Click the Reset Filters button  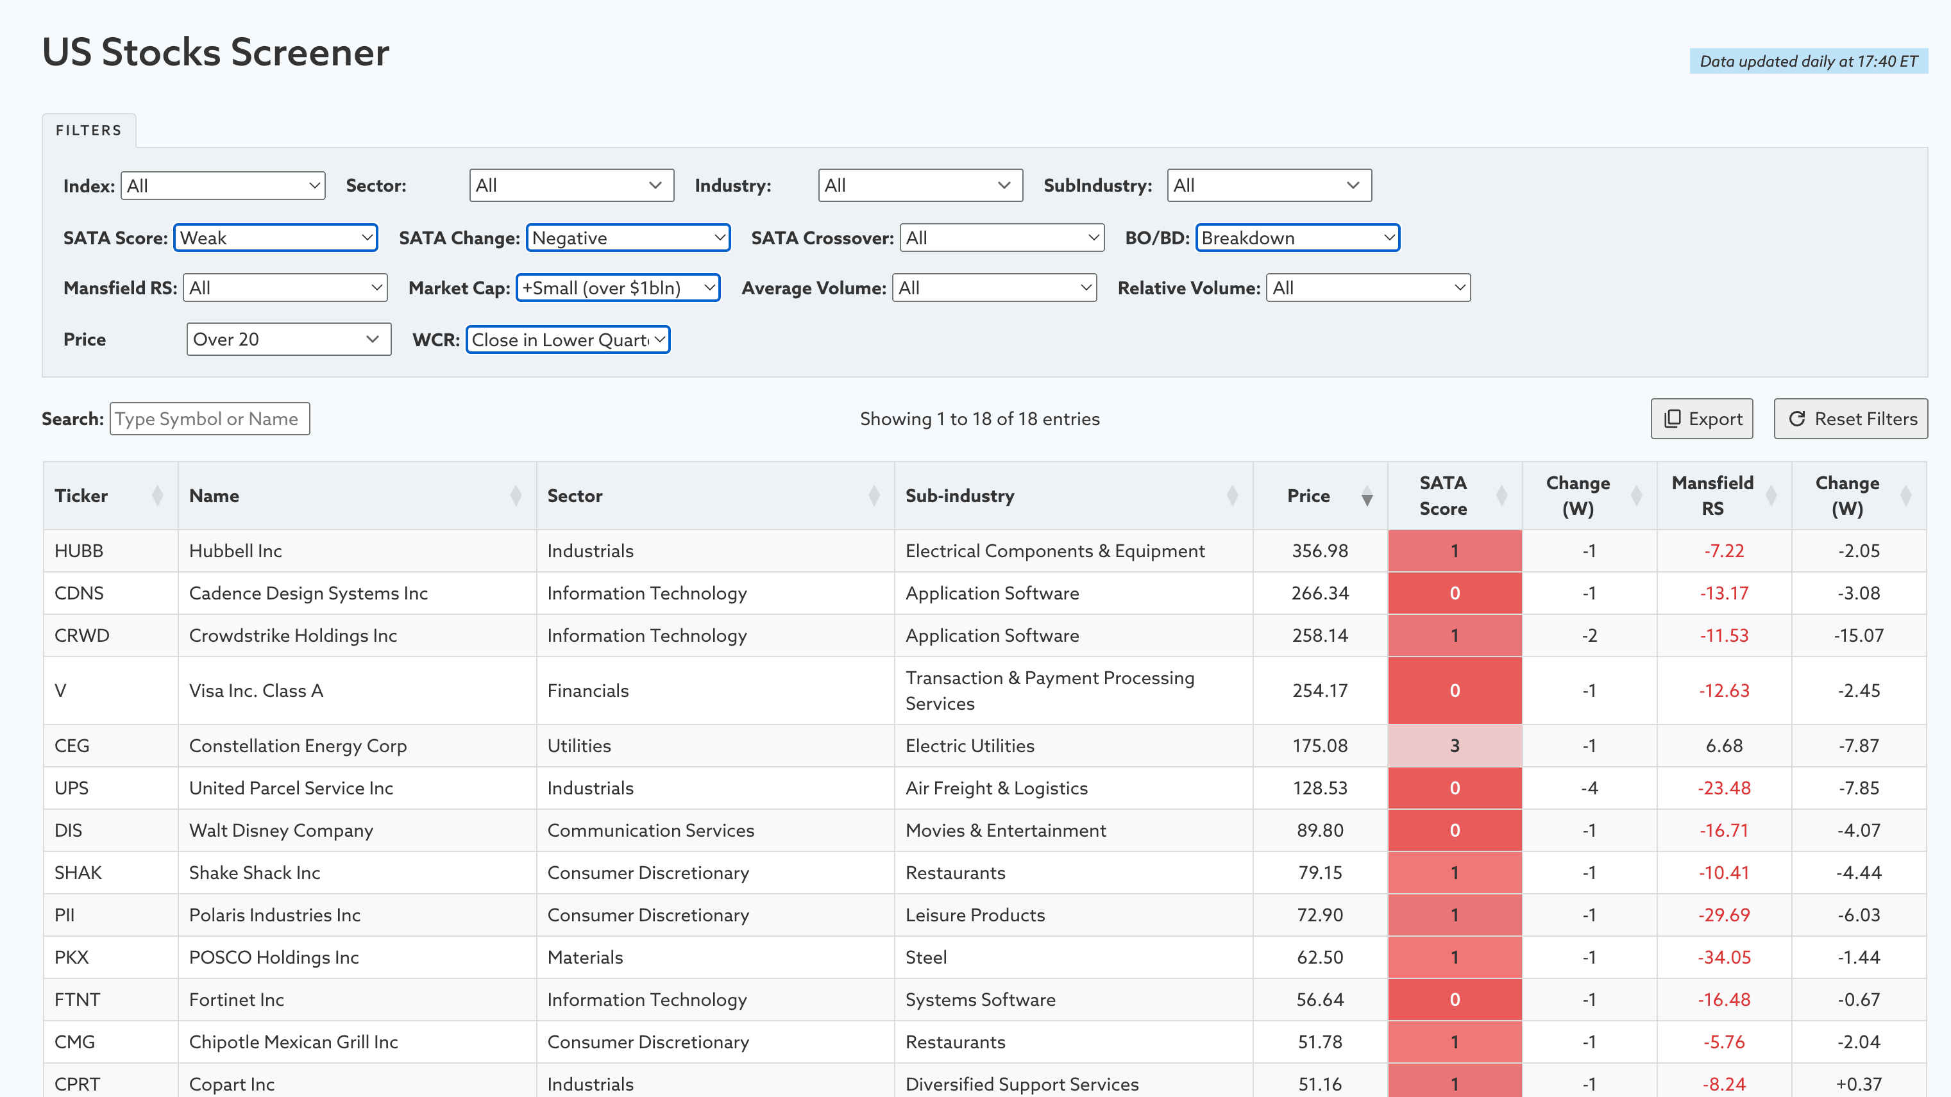pyautogui.click(x=1850, y=419)
